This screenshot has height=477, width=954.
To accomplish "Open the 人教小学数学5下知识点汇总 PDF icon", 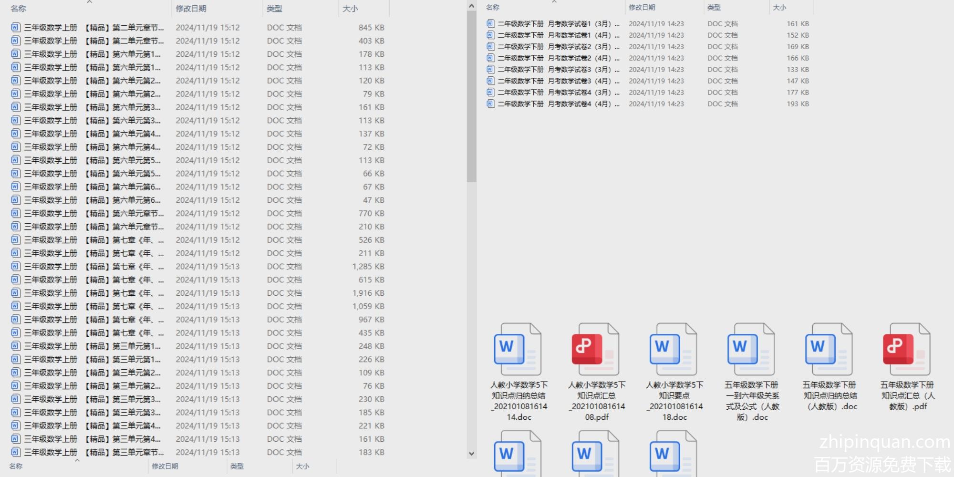I will point(596,349).
